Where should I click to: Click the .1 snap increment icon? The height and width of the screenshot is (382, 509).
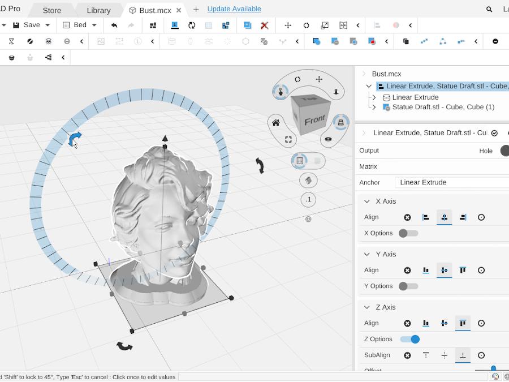tap(308, 199)
